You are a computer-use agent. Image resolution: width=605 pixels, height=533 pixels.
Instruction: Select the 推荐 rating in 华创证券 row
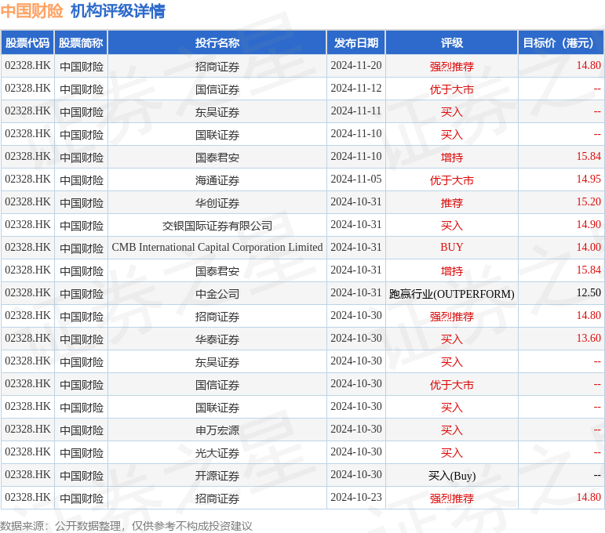452,203
